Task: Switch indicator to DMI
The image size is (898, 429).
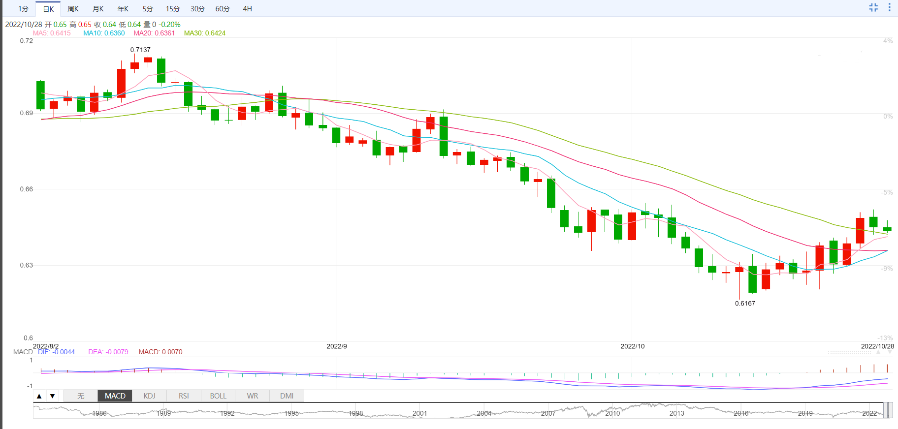Action: (x=287, y=396)
